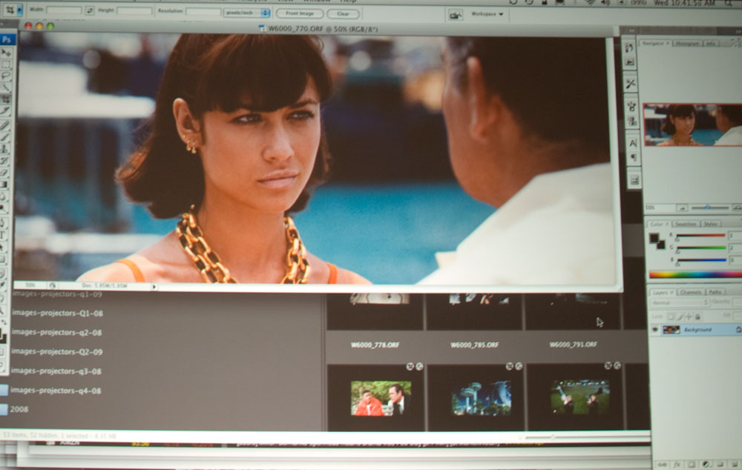The image size is (742, 470).
Task: Select folder images-projectors-Q2-09
Action: (x=57, y=352)
